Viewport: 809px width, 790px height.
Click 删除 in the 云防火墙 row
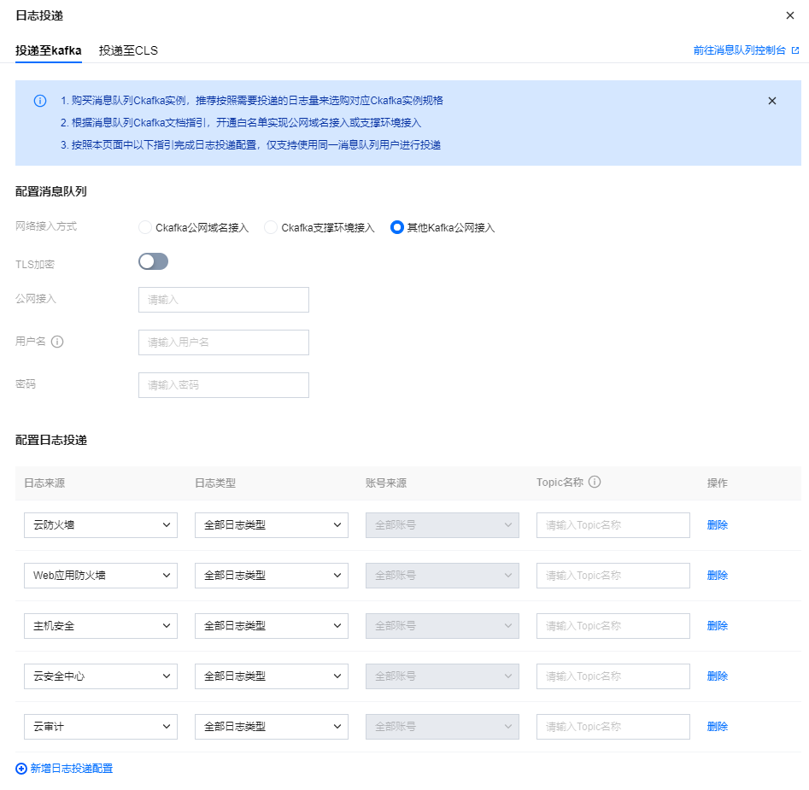717,525
